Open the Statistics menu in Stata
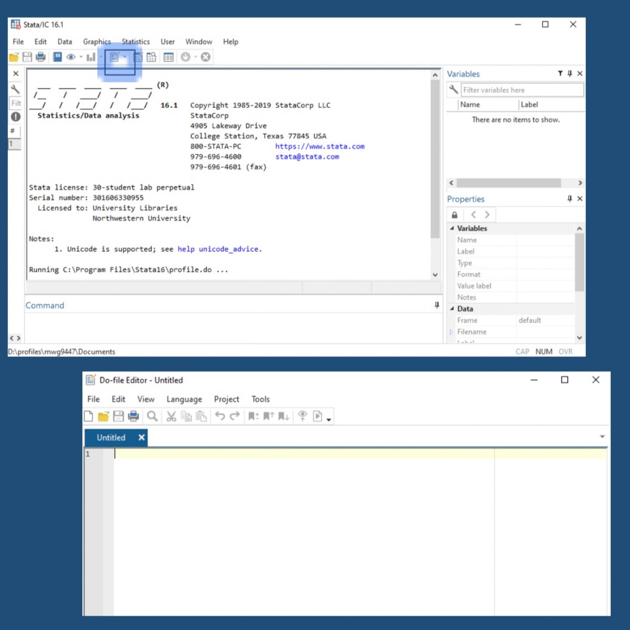This screenshot has width=630, height=630. pyautogui.click(x=136, y=42)
